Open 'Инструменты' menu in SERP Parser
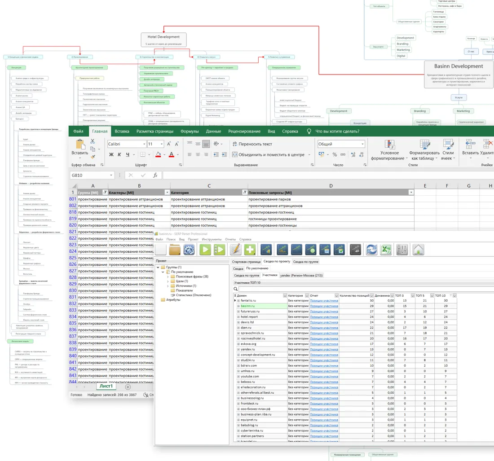The image size is (494, 461). point(212,239)
